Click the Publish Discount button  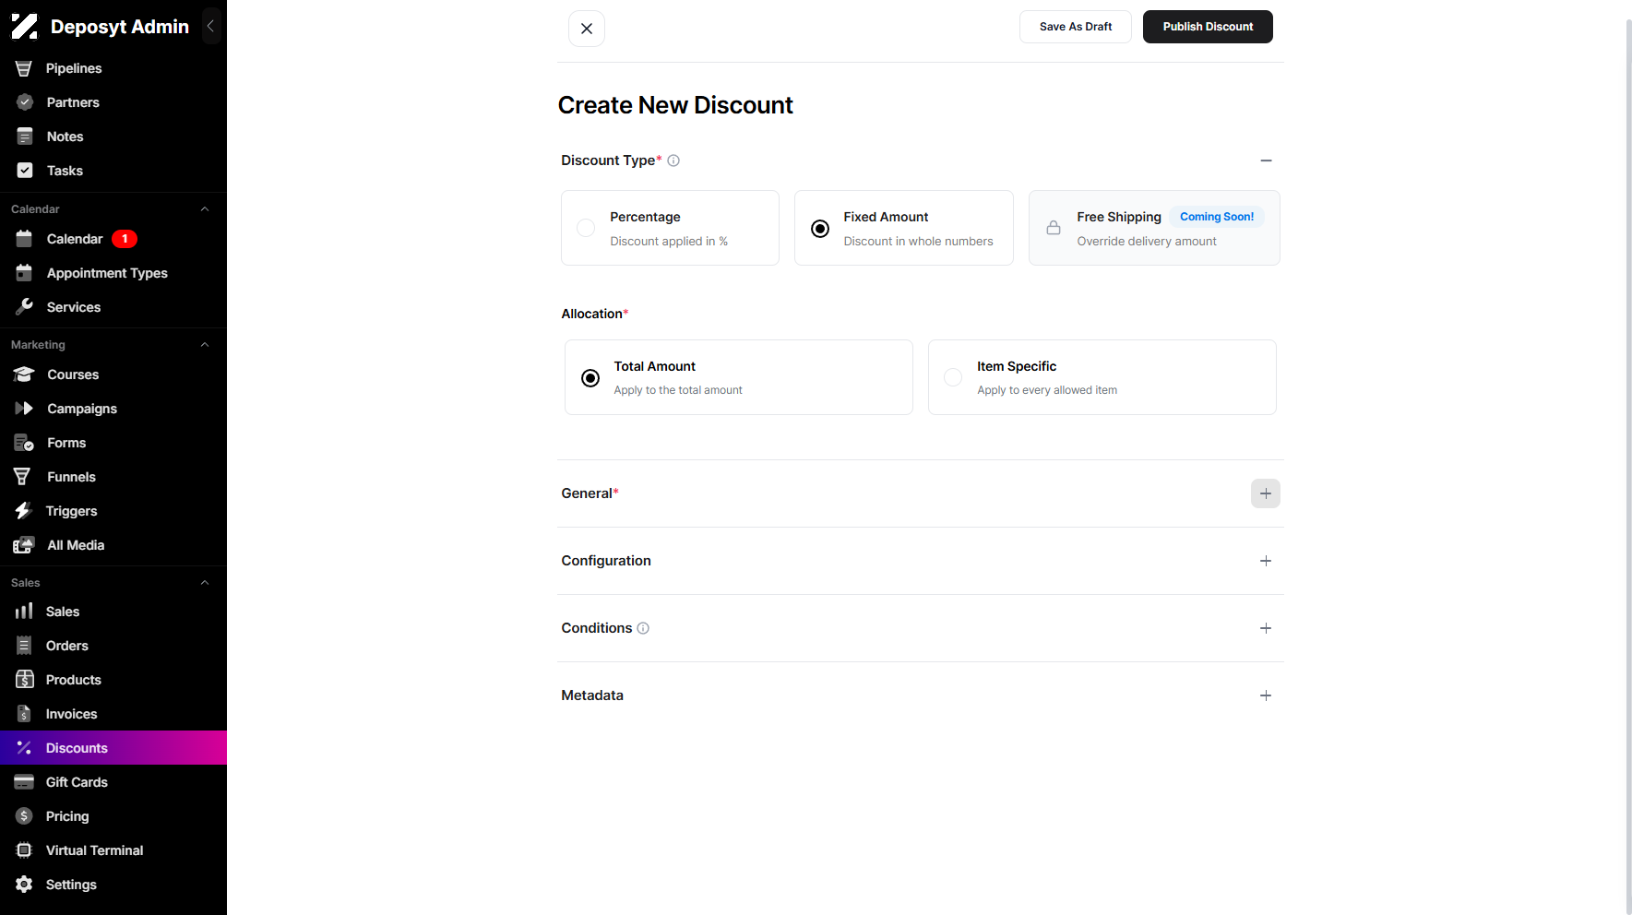coord(1208,27)
